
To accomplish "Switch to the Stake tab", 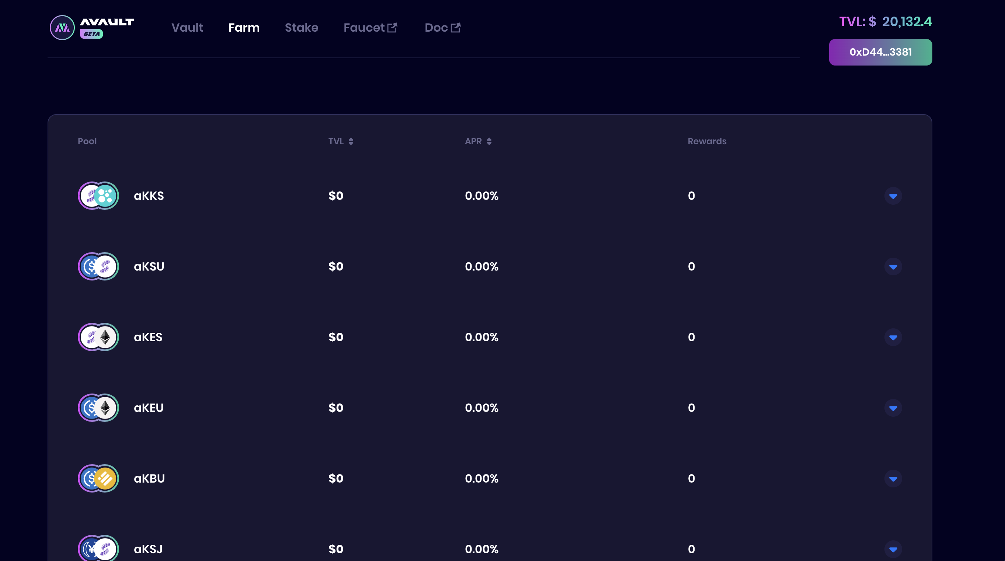I will pyautogui.click(x=301, y=28).
